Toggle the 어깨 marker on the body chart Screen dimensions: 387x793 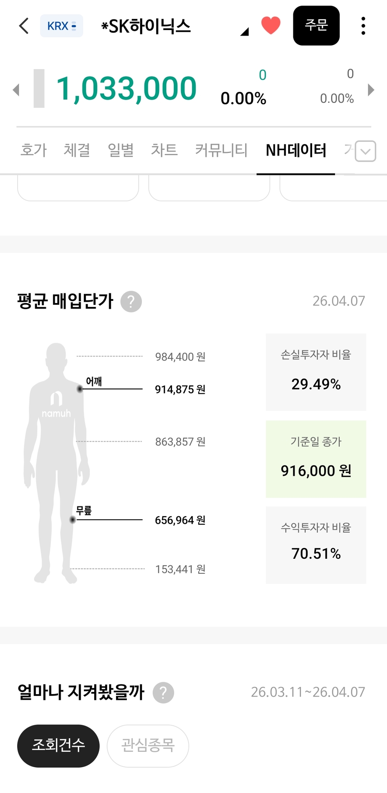tap(79, 389)
